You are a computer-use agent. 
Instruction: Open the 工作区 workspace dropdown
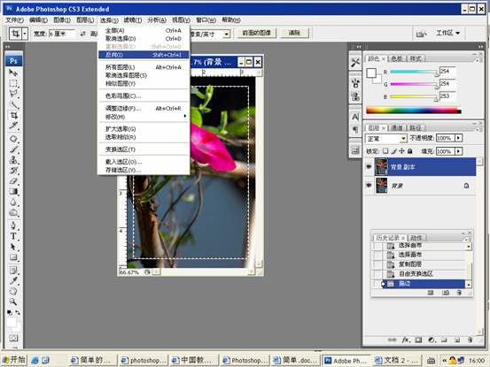447,33
